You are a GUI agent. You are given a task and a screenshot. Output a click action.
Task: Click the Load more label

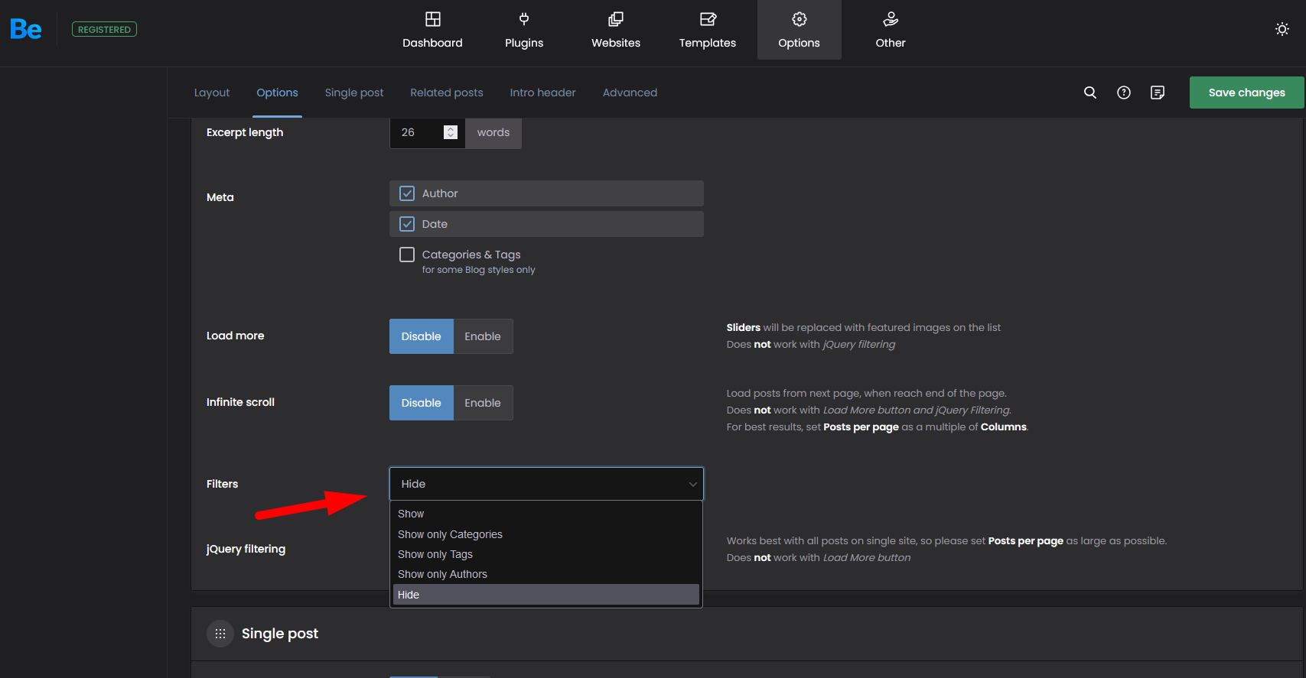[235, 336]
